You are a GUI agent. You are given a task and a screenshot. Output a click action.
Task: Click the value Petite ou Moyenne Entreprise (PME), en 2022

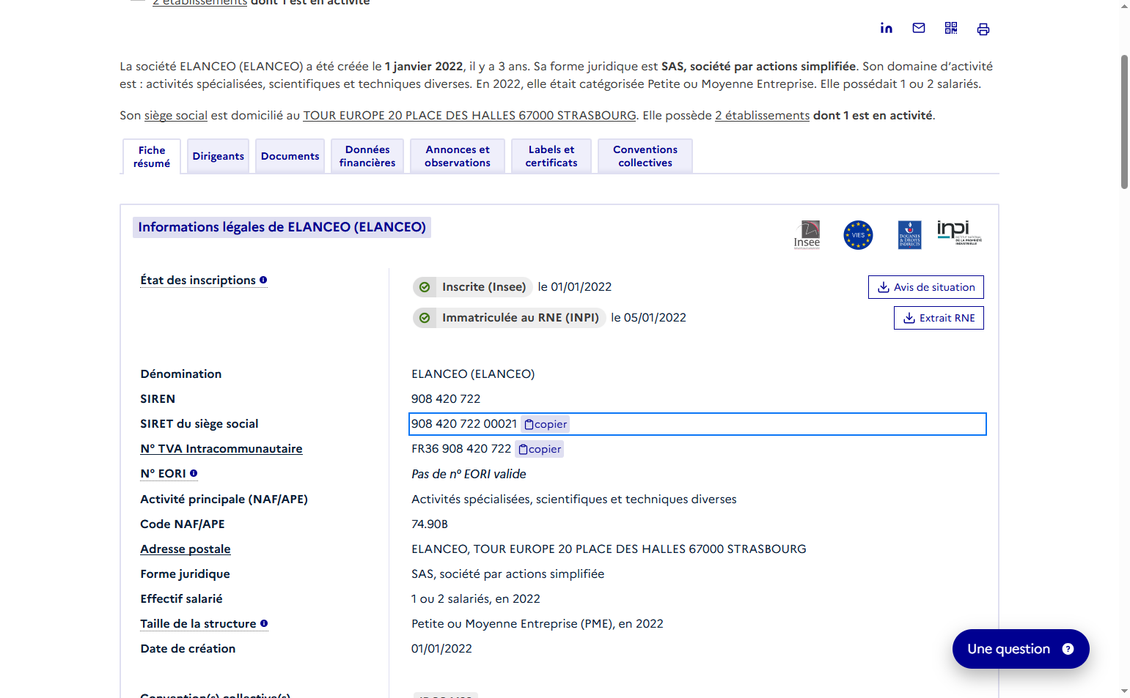(538, 624)
